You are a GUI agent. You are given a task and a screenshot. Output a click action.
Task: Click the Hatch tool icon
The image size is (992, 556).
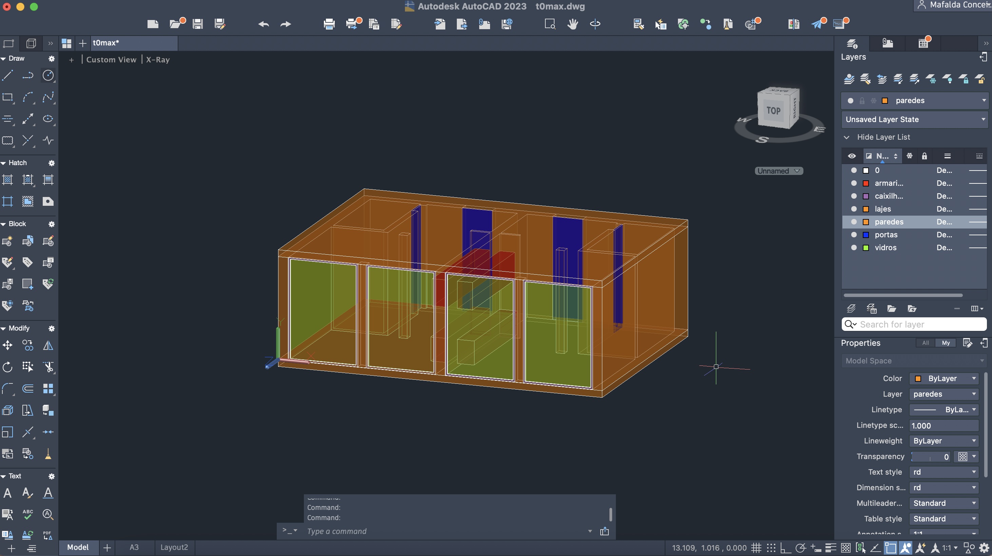(8, 180)
